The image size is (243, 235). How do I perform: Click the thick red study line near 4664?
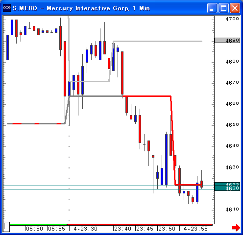pyautogui.click(x=147, y=96)
